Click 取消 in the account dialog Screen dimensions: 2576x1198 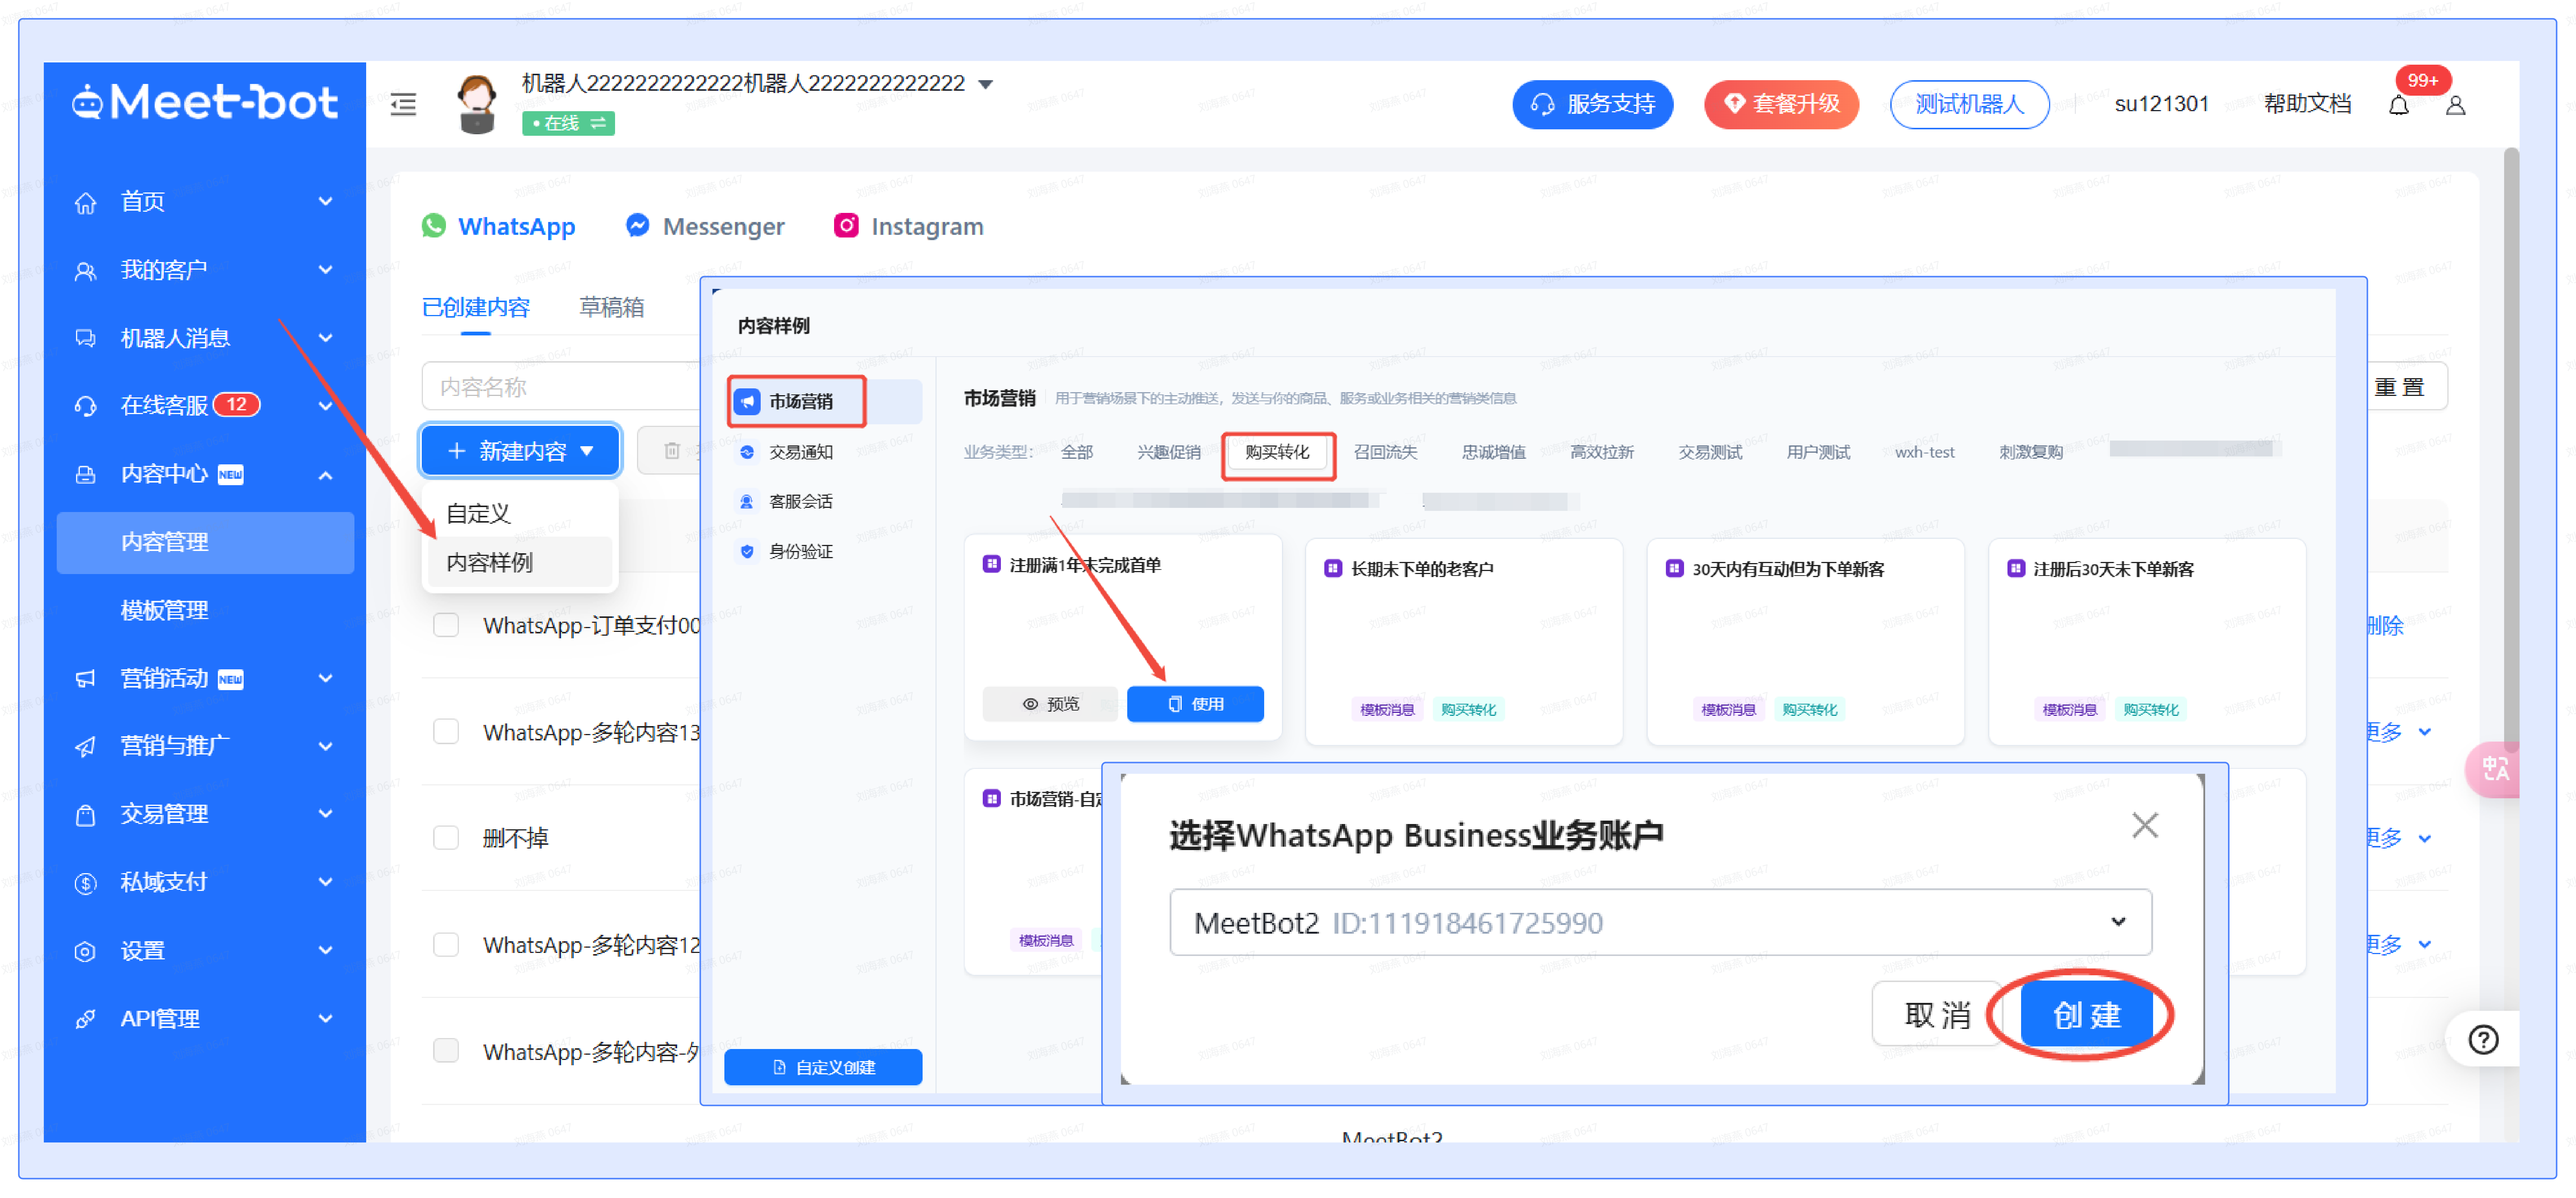point(1937,1015)
